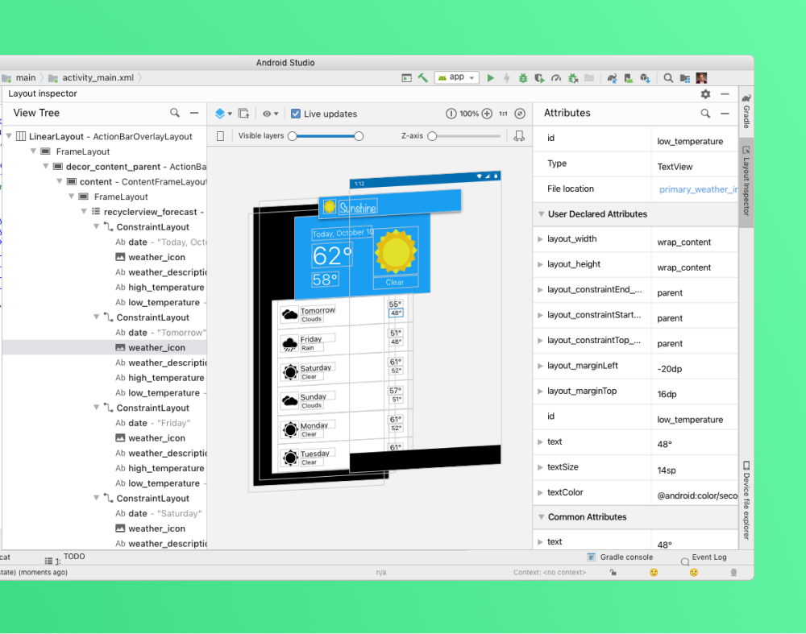The image size is (806, 634).
Task: Open Layout inspector settings gear
Action: [x=706, y=94]
